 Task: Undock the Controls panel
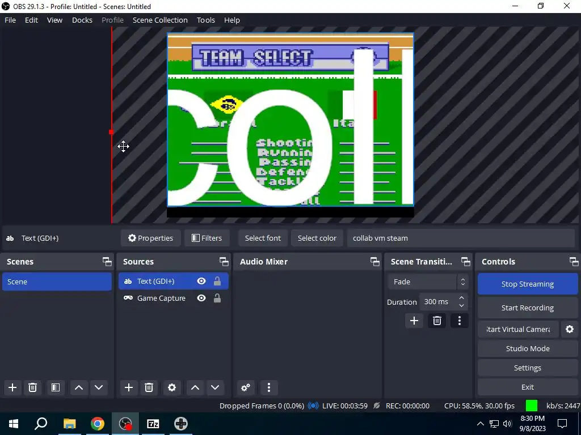tap(574, 262)
